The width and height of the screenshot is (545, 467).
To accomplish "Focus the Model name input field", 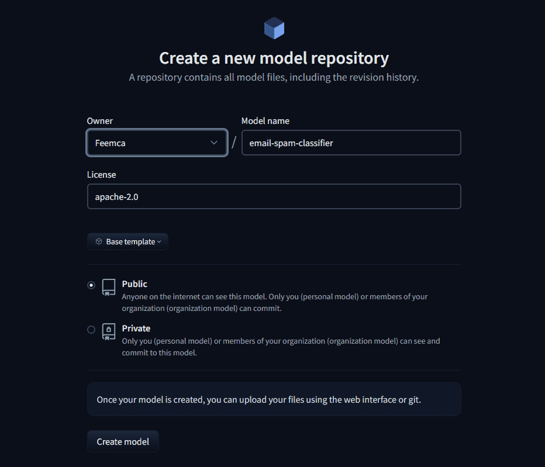I will coord(351,143).
